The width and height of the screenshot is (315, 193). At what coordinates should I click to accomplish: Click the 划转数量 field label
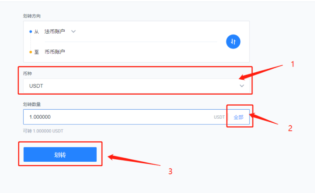32,104
